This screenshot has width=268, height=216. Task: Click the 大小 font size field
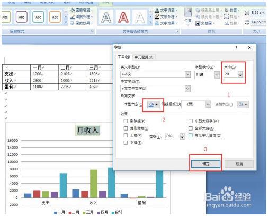231,74
